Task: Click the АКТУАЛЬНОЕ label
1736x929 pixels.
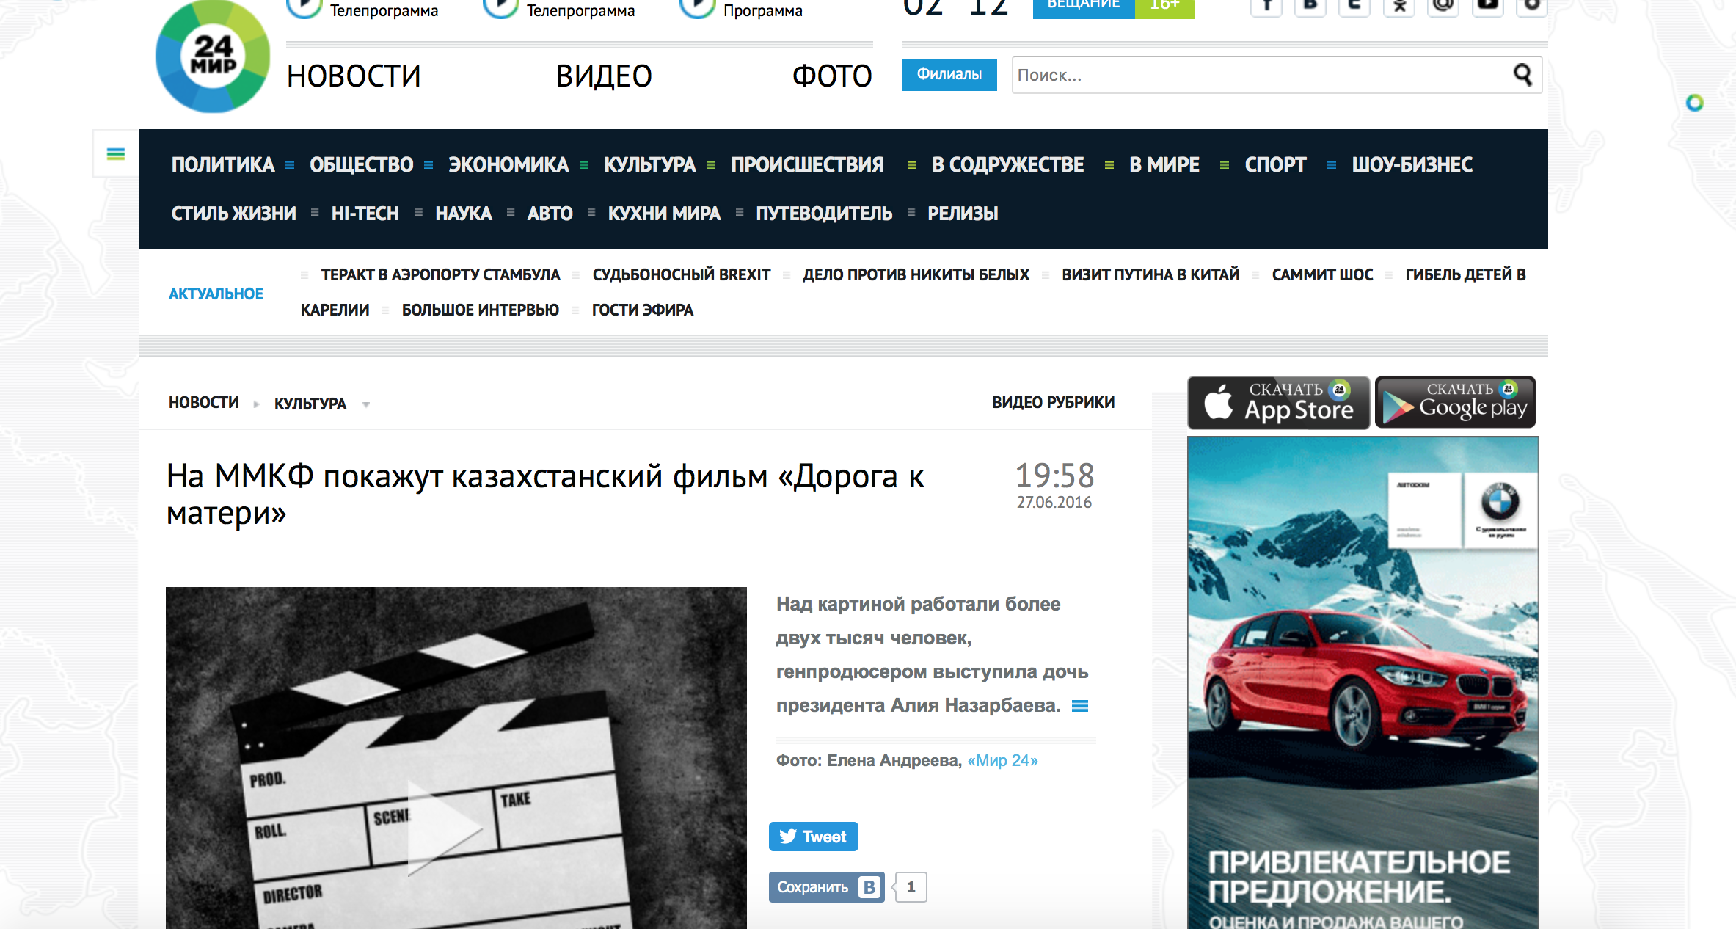Action: tap(216, 294)
